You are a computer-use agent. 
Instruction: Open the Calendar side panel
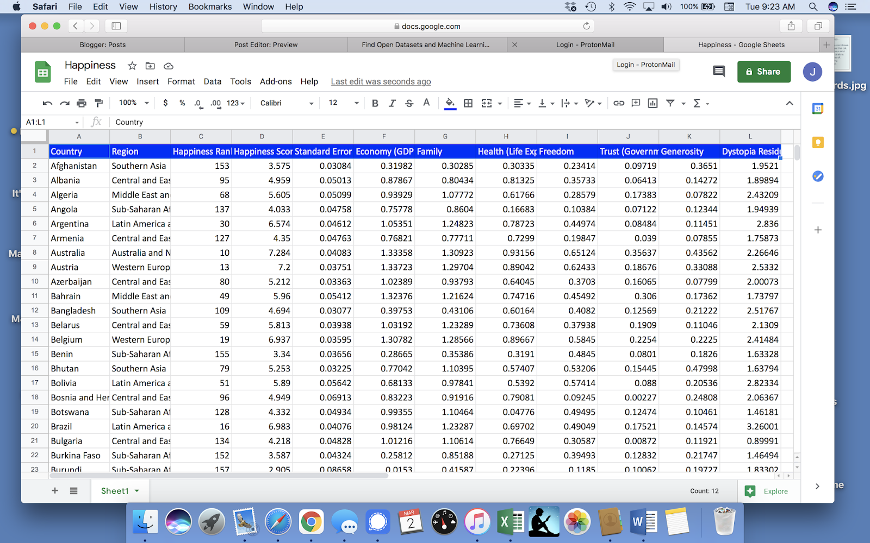(818, 109)
